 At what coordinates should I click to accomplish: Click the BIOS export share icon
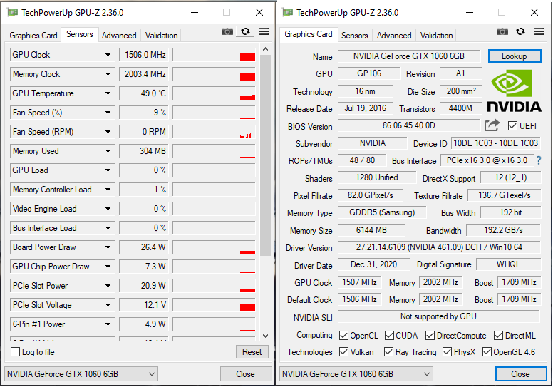pyautogui.click(x=492, y=125)
